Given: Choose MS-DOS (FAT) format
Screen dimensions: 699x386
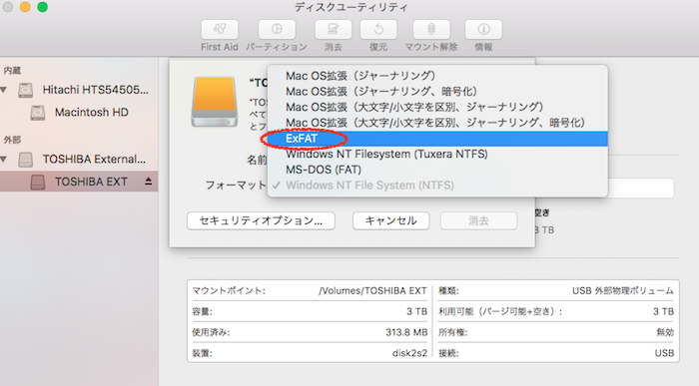Looking at the screenshot, I should (437, 170).
